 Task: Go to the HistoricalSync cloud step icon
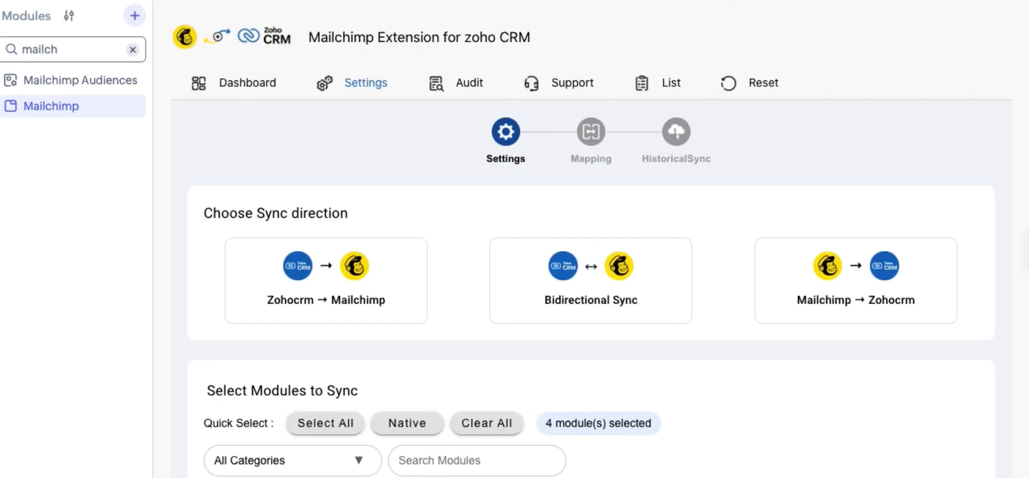(x=676, y=132)
